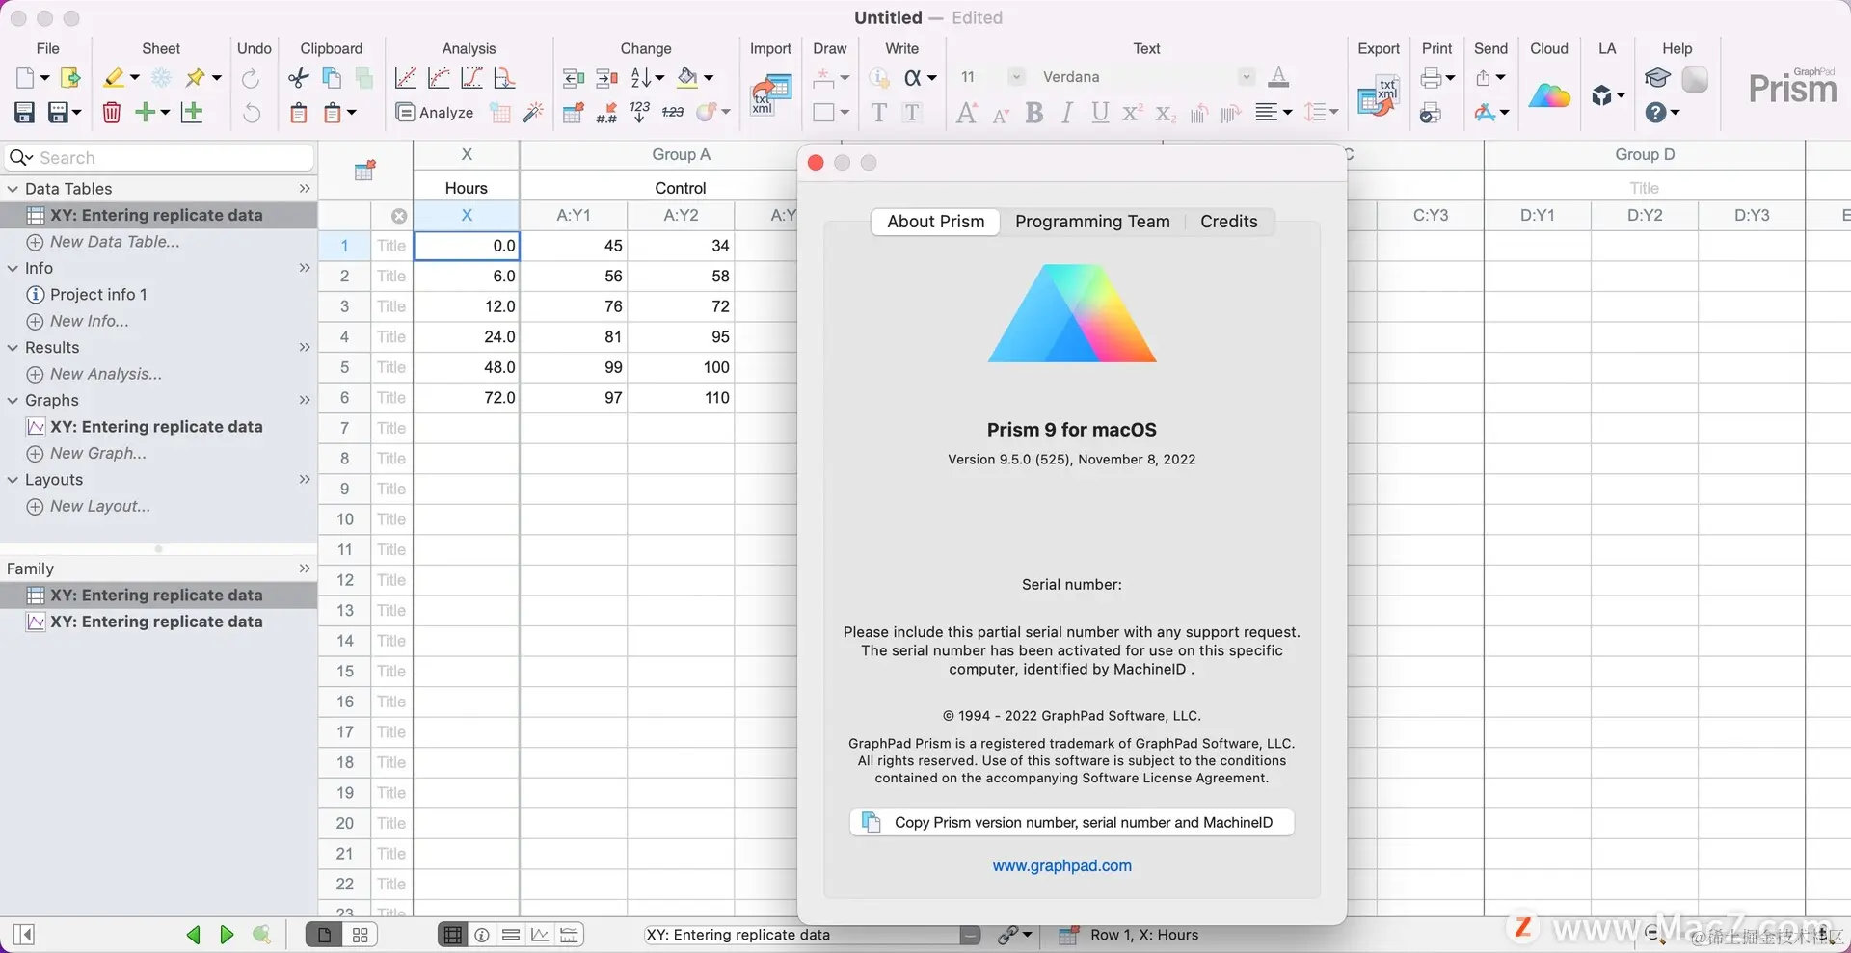Screen dimensions: 1851x953
Task: Switch to the Programming Team tab
Action: coord(1092,222)
